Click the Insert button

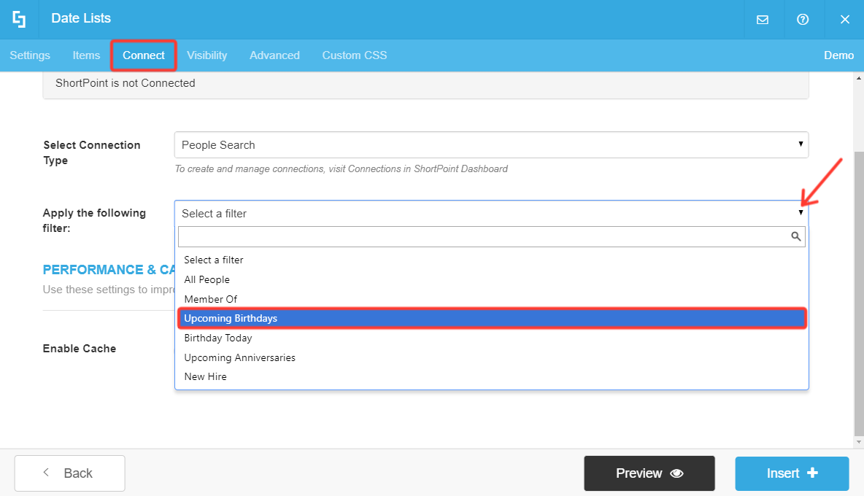pyautogui.click(x=792, y=473)
